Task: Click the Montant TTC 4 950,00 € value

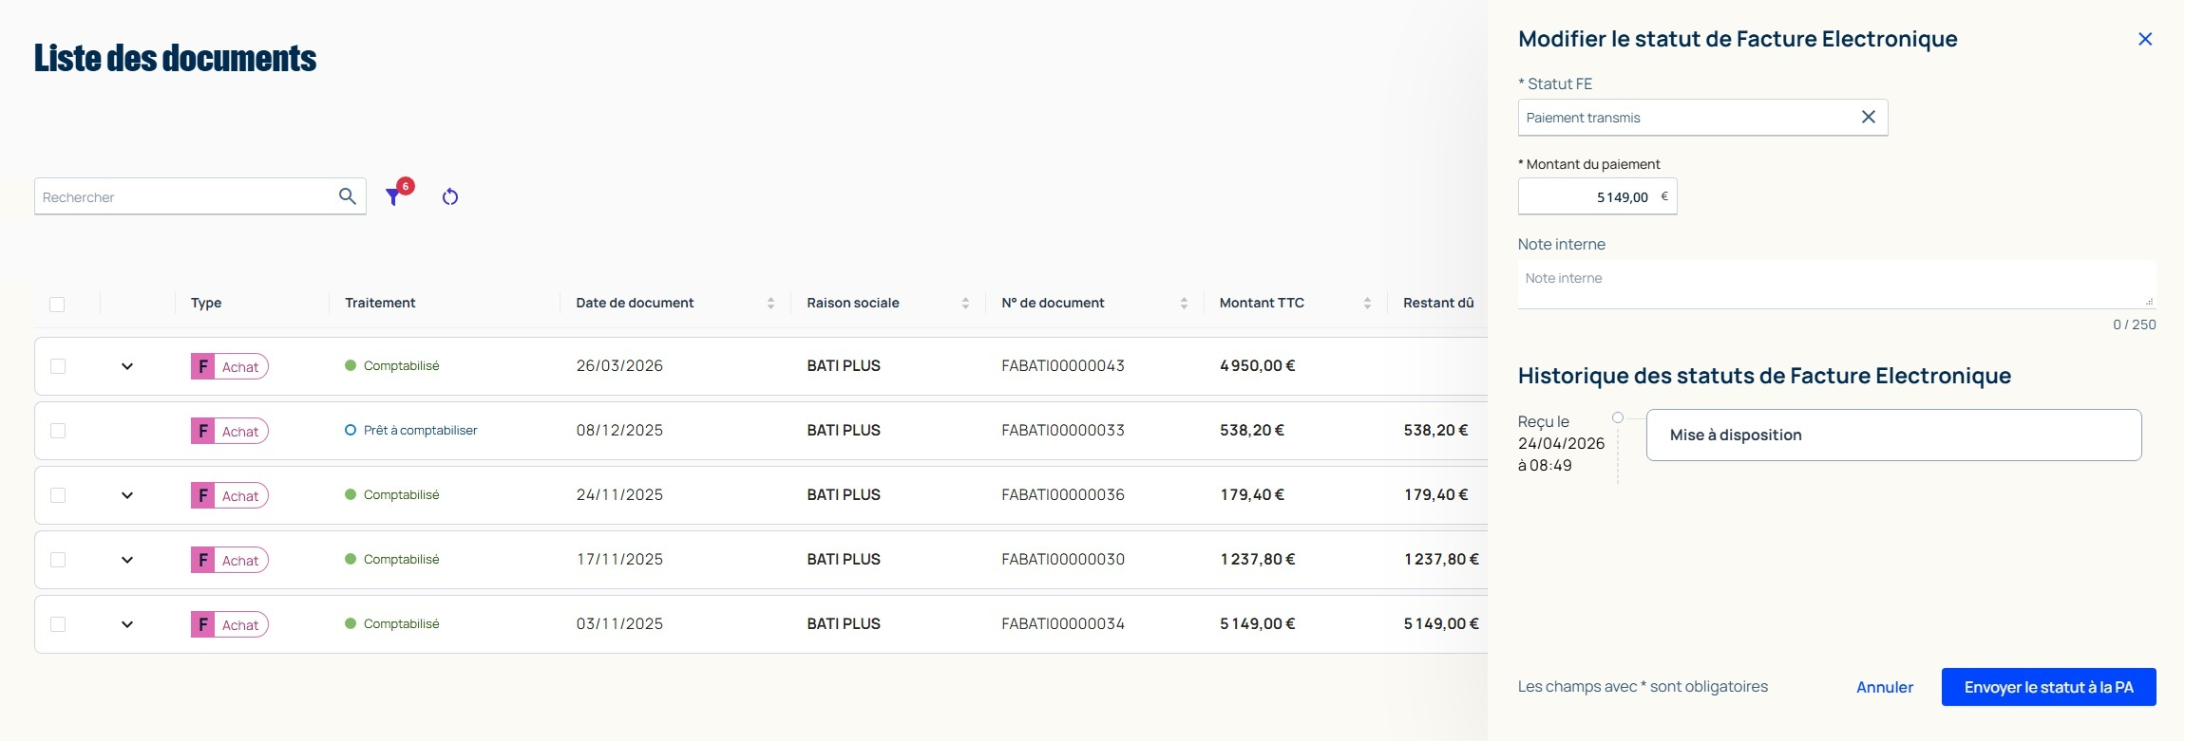Action: [1258, 365]
